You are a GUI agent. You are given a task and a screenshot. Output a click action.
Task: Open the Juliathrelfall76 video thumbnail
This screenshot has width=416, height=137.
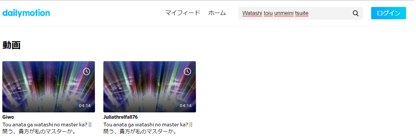150,87
